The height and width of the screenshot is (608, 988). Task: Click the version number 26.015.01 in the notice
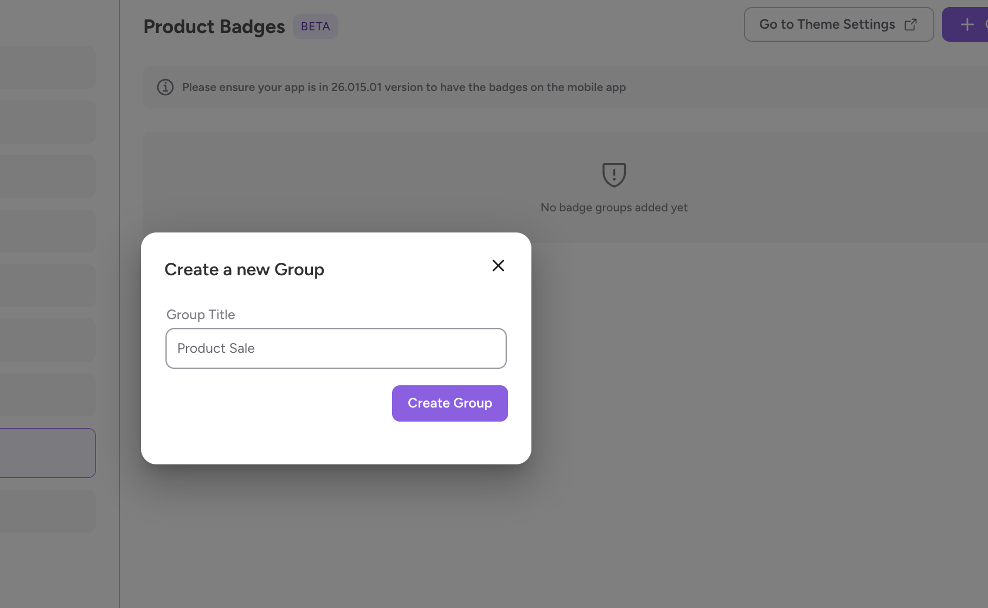(x=356, y=87)
